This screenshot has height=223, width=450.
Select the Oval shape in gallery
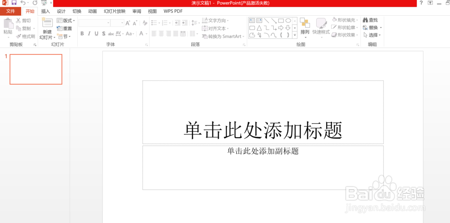pyautogui.click(x=288, y=21)
